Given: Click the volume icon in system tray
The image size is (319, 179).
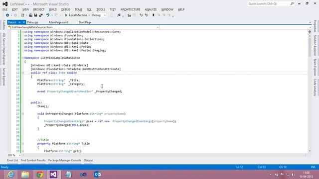Looking at the screenshot, I should (293, 175).
